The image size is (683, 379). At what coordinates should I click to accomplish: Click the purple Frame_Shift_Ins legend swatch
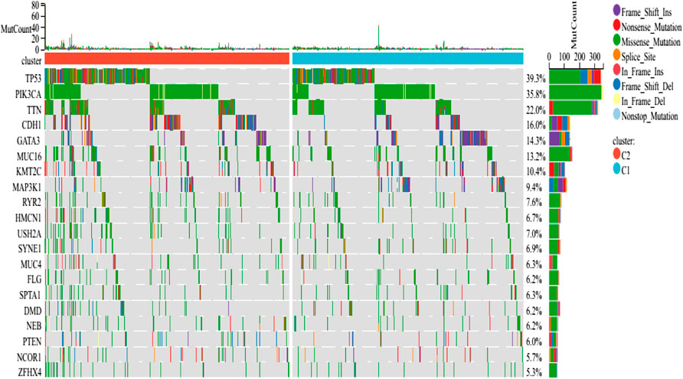coord(616,10)
